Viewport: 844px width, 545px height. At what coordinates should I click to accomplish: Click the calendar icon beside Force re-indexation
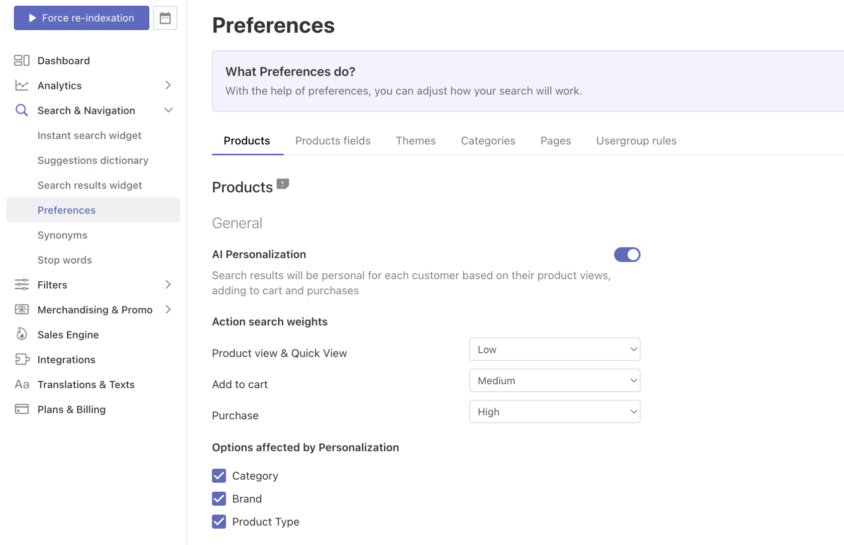pos(165,18)
